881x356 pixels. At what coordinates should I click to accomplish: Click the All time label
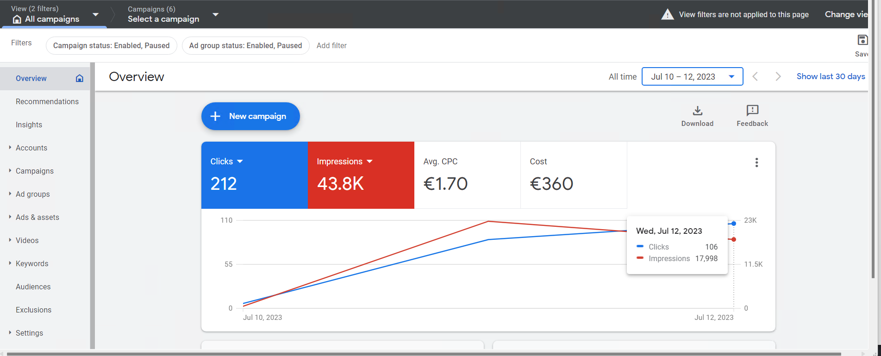(623, 76)
